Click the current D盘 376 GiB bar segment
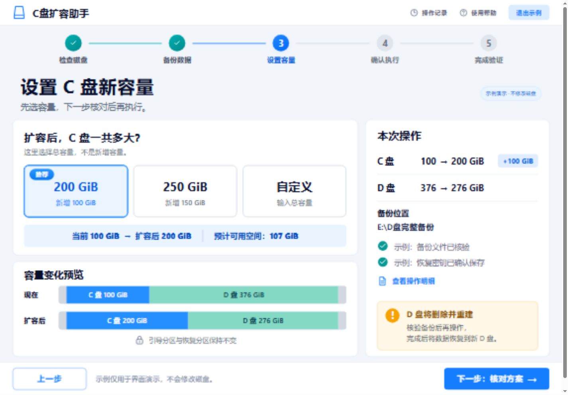The image size is (568, 395). (244, 295)
